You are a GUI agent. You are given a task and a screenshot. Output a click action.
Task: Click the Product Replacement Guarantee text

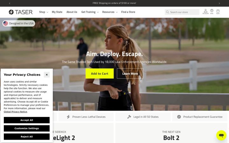tap(203, 117)
